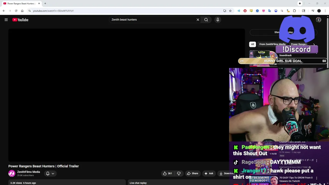Bookmark this page with the star
Viewport: 329px width, 185px height.
(x=230, y=11)
